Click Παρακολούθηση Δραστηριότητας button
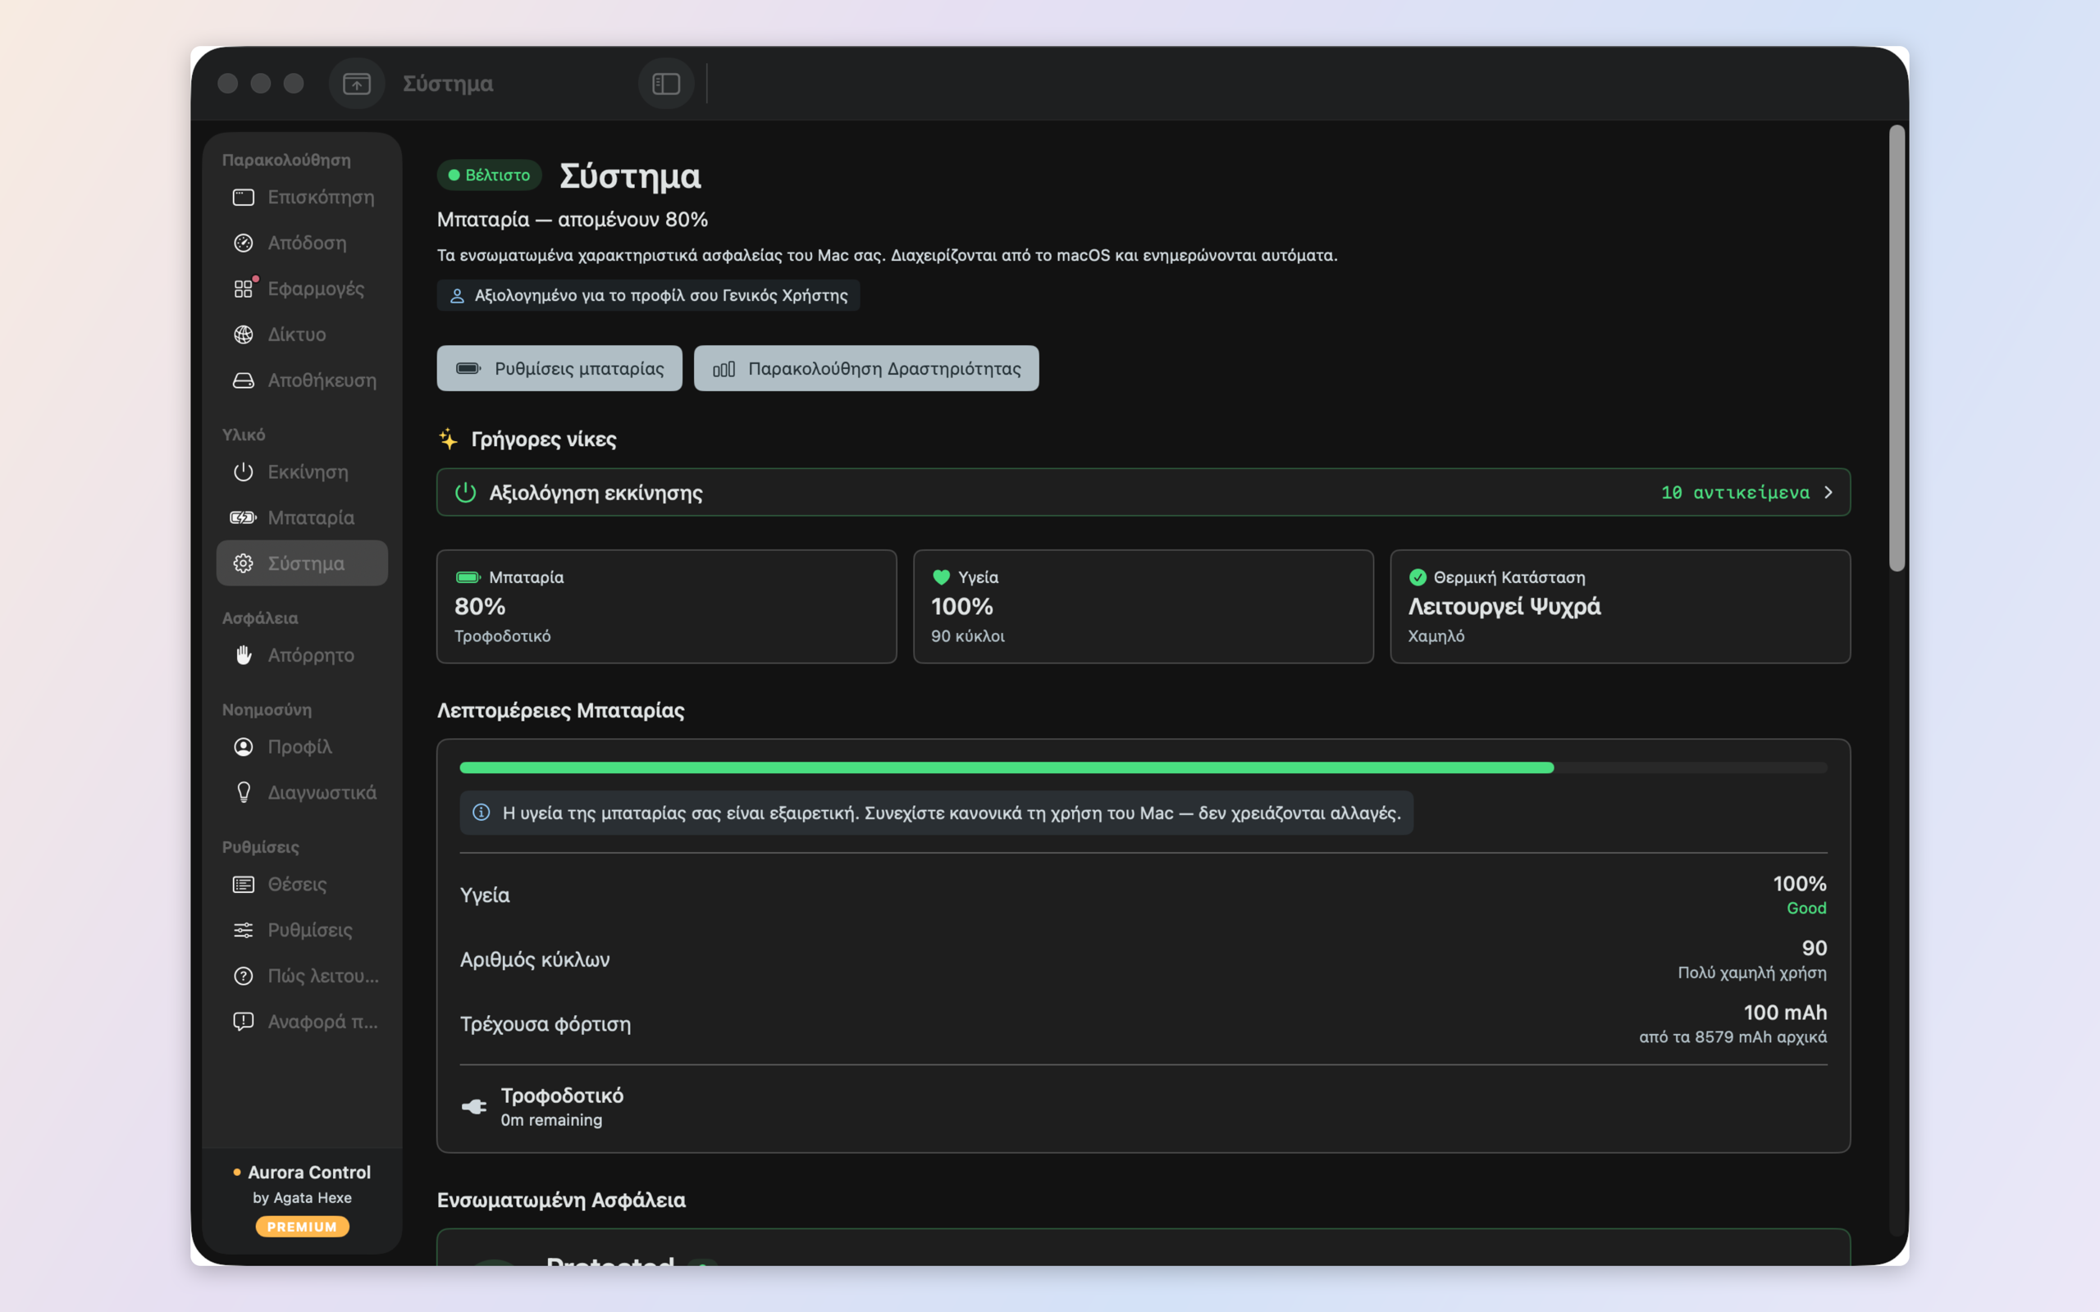This screenshot has width=2100, height=1312. click(x=866, y=368)
